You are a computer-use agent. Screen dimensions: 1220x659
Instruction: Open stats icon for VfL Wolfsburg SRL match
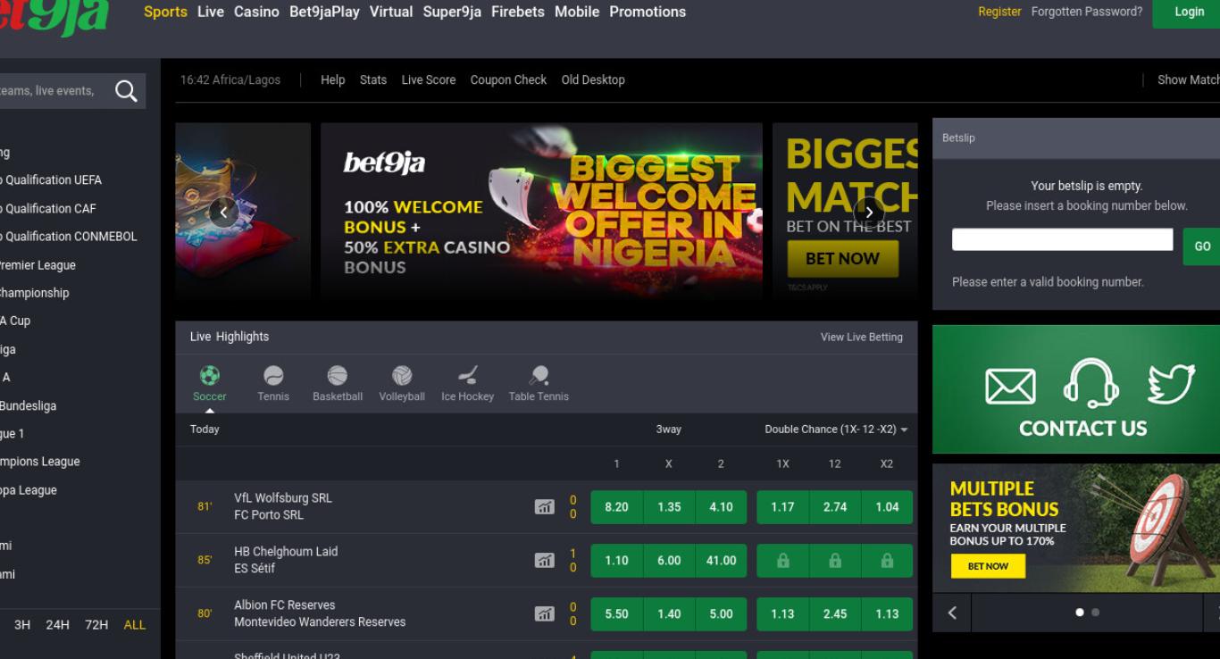tap(544, 507)
